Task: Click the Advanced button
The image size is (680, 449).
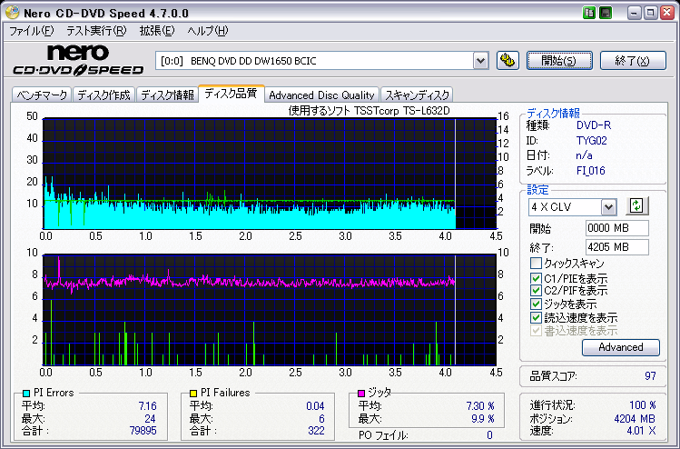Action: 621,347
